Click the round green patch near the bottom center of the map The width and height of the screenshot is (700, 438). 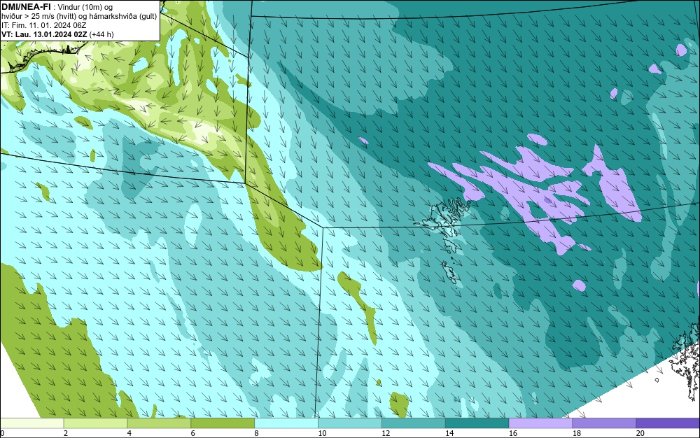click(x=399, y=404)
